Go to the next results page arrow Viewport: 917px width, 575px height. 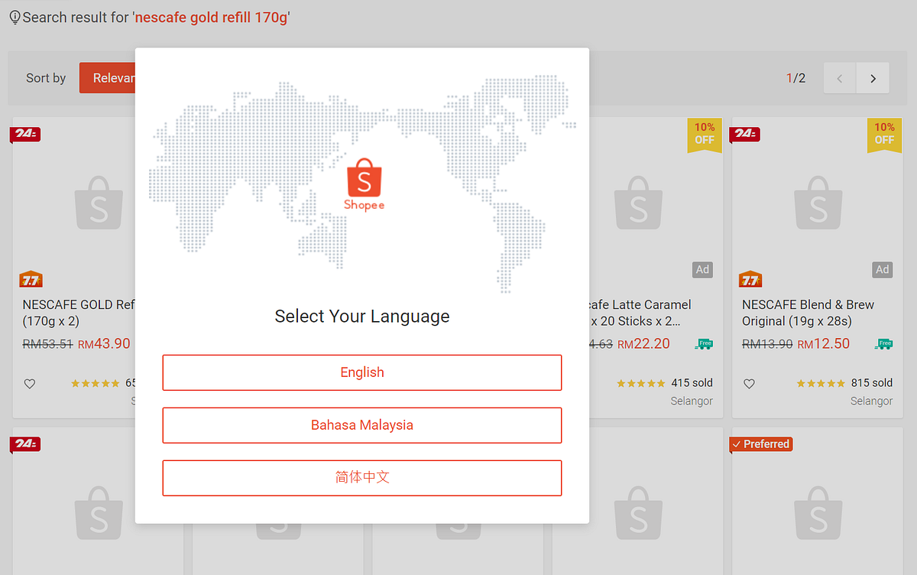point(873,78)
